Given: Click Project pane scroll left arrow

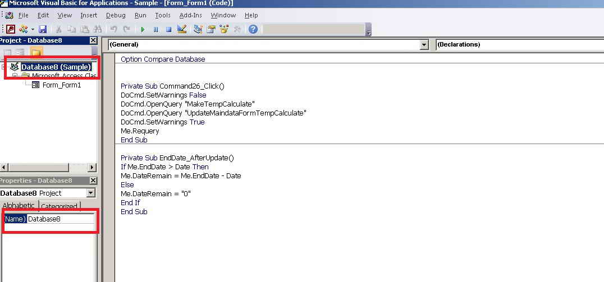Looking at the screenshot, I should [x=4, y=168].
